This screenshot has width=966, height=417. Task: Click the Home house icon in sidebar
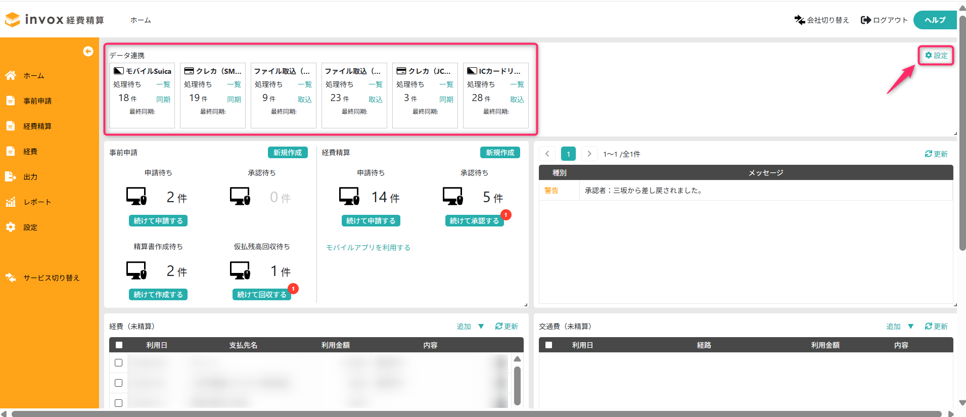(x=11, y=75)
